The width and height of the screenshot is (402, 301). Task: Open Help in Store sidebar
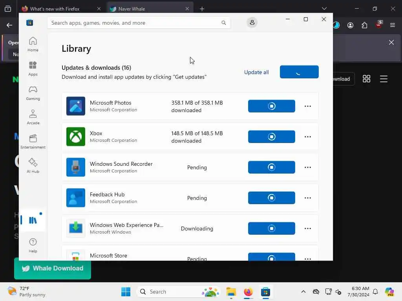pyautogui.click(x=33, y=245)
